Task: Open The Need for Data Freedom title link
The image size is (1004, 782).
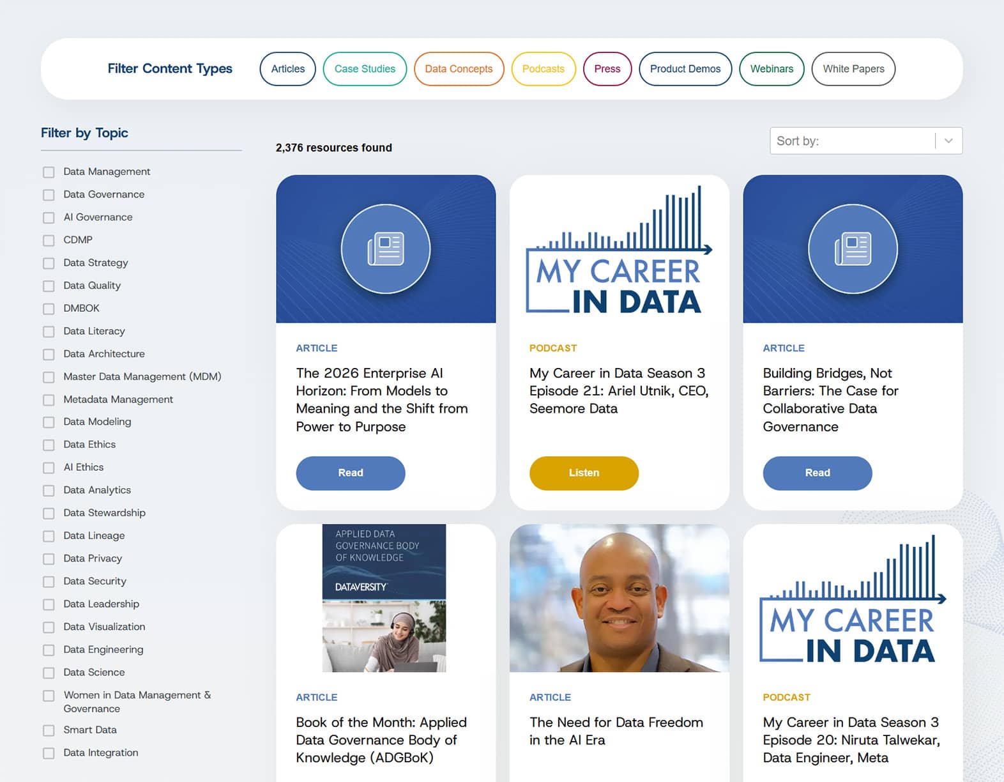Action: 616,731
